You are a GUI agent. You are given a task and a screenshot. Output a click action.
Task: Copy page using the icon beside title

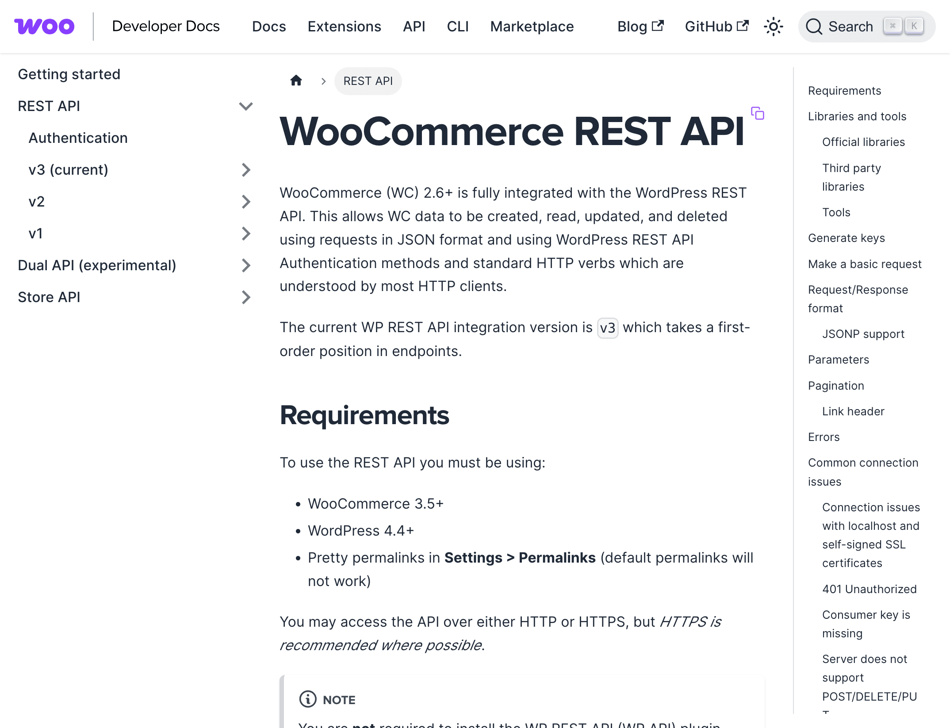coord(757,113)
